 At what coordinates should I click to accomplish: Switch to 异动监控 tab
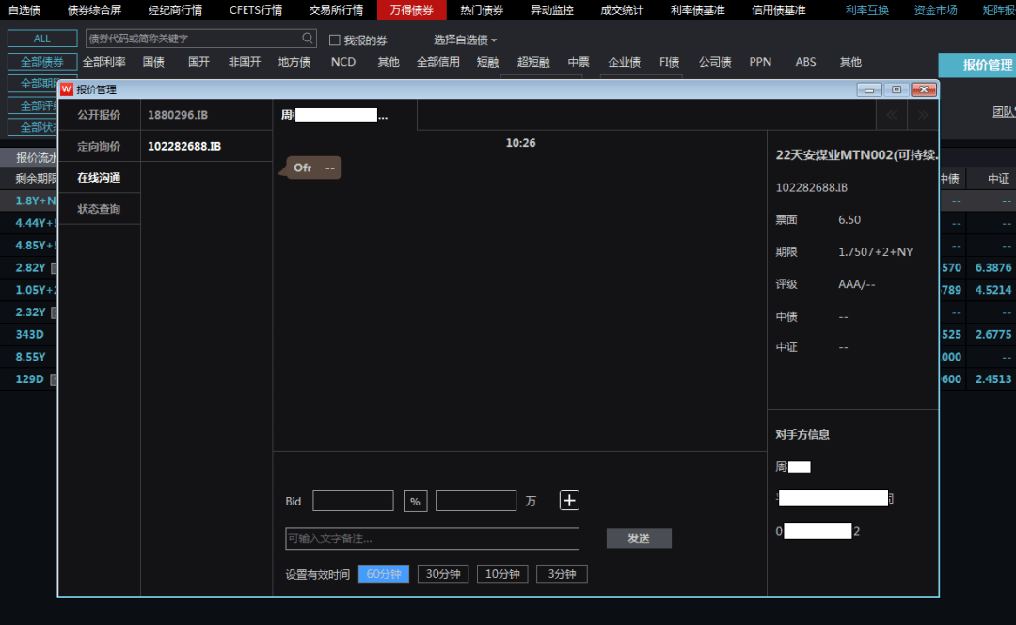552,9
